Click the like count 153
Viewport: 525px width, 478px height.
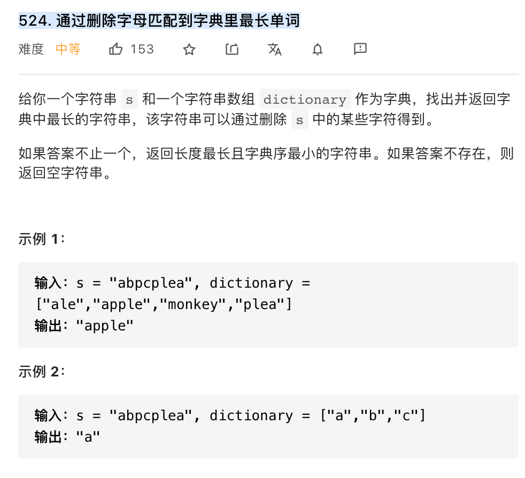tap(142, 49)
